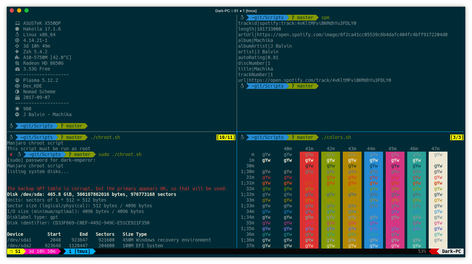This screenshot has width=472, height=264.
Task: Click the [10/11] history badge in the chroot pane
Action: (226, 138)
